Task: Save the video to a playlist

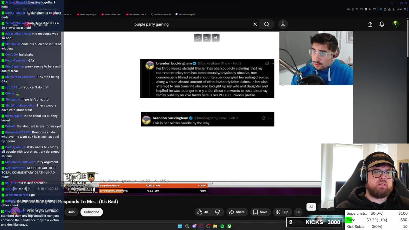Action: click(260, 212)
